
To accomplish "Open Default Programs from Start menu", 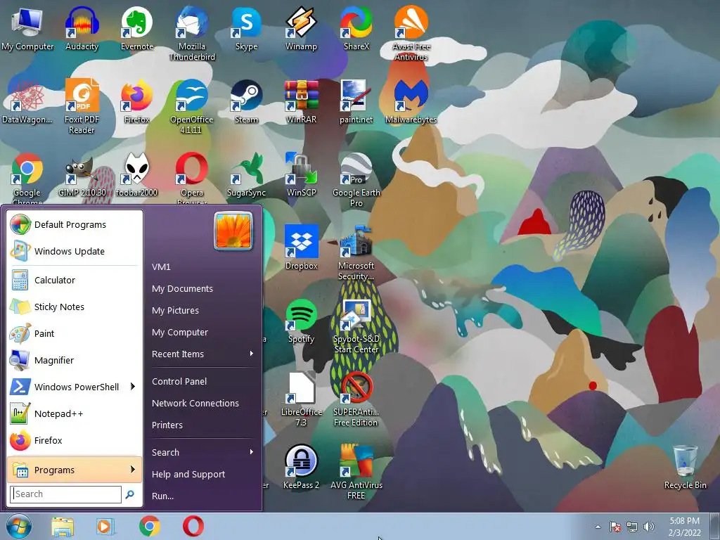I will [x=75, y=224].
